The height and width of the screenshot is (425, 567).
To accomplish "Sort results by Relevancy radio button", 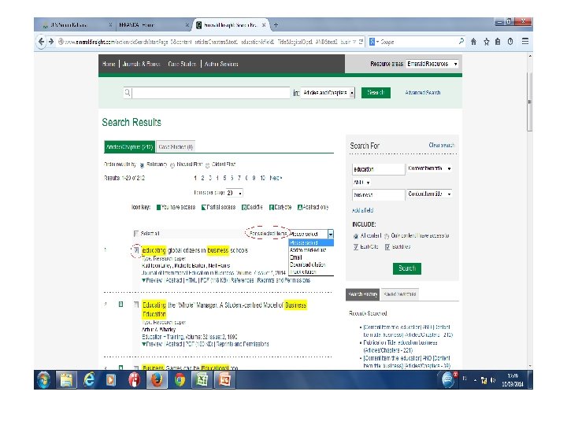I will point(142,164).
